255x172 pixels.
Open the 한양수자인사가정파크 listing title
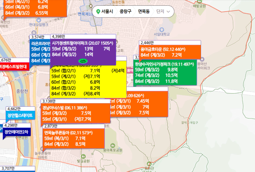point(165,64)
